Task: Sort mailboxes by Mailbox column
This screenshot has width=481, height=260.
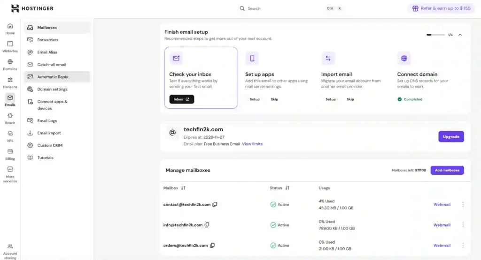Action: 183,188
